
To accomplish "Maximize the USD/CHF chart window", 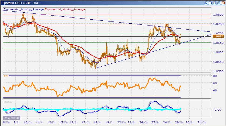I will [219, 3].
